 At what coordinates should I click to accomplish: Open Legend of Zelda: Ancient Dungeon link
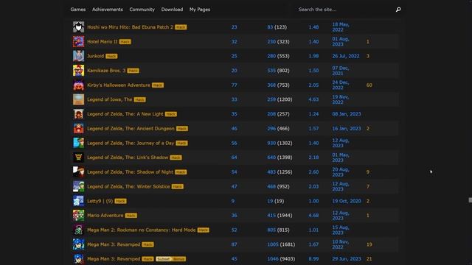(x=131, y=129)
